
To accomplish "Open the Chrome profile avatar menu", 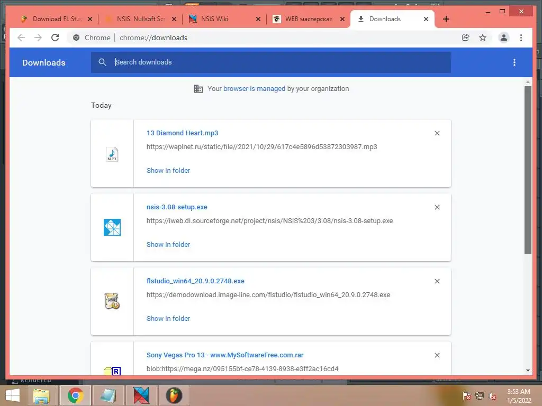I will point(504,38).
